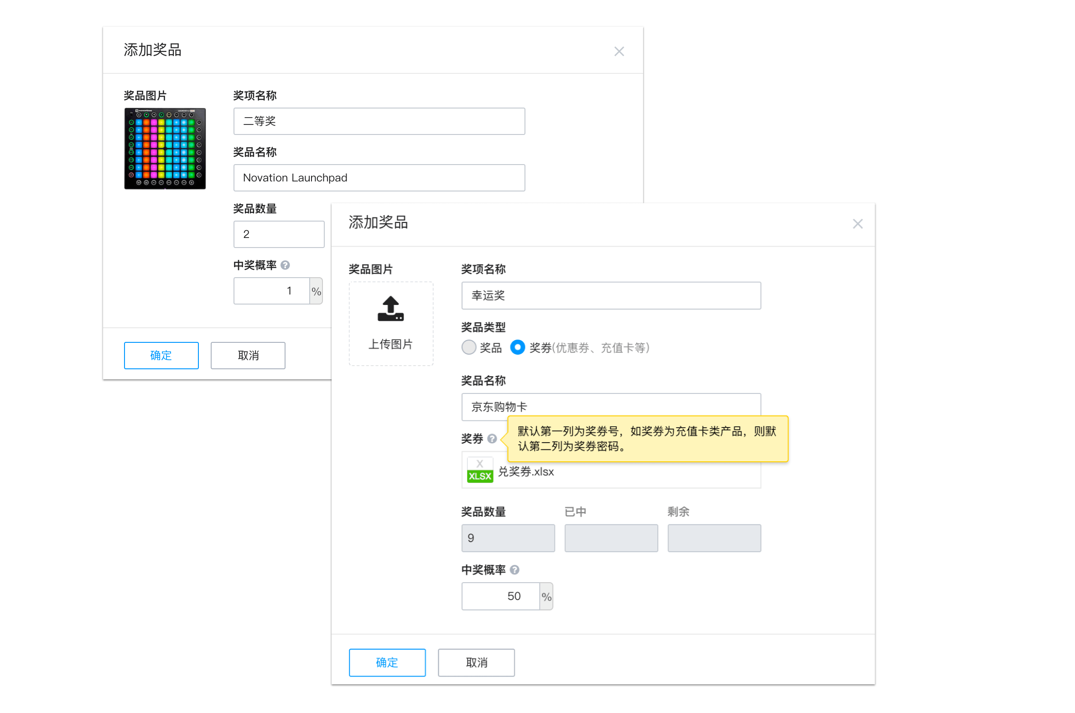Close the front 添加奖品 dialog
This screenshot has height=713, width=1075.
[857, 224]
